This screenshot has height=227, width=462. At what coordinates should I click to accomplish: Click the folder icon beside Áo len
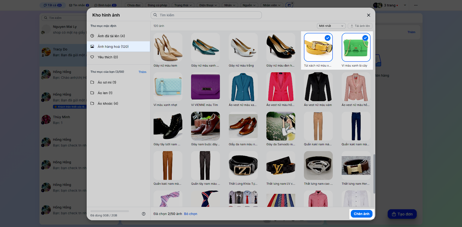pos(92,93)
